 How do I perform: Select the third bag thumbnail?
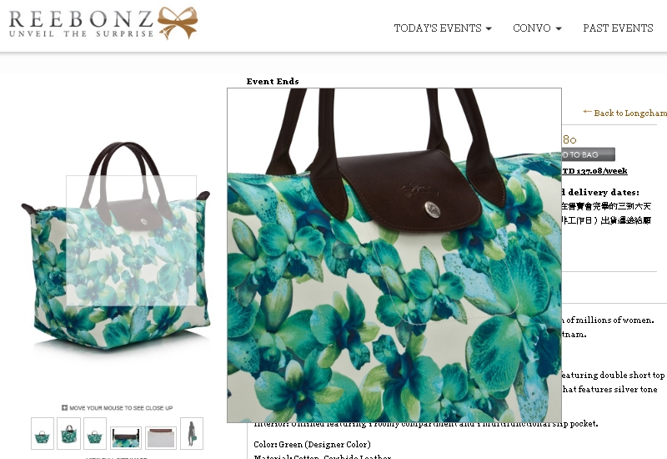point(95,433)
